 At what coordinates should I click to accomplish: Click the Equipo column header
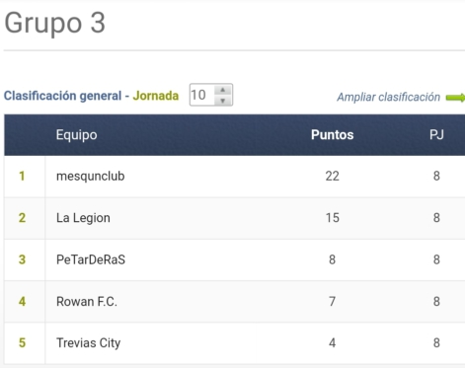tap(76, 135)
